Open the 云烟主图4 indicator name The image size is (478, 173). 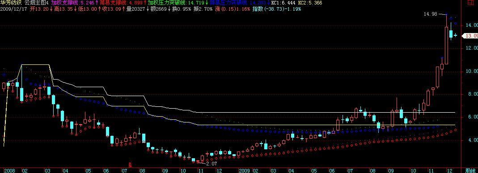click(x=37, y=3)
